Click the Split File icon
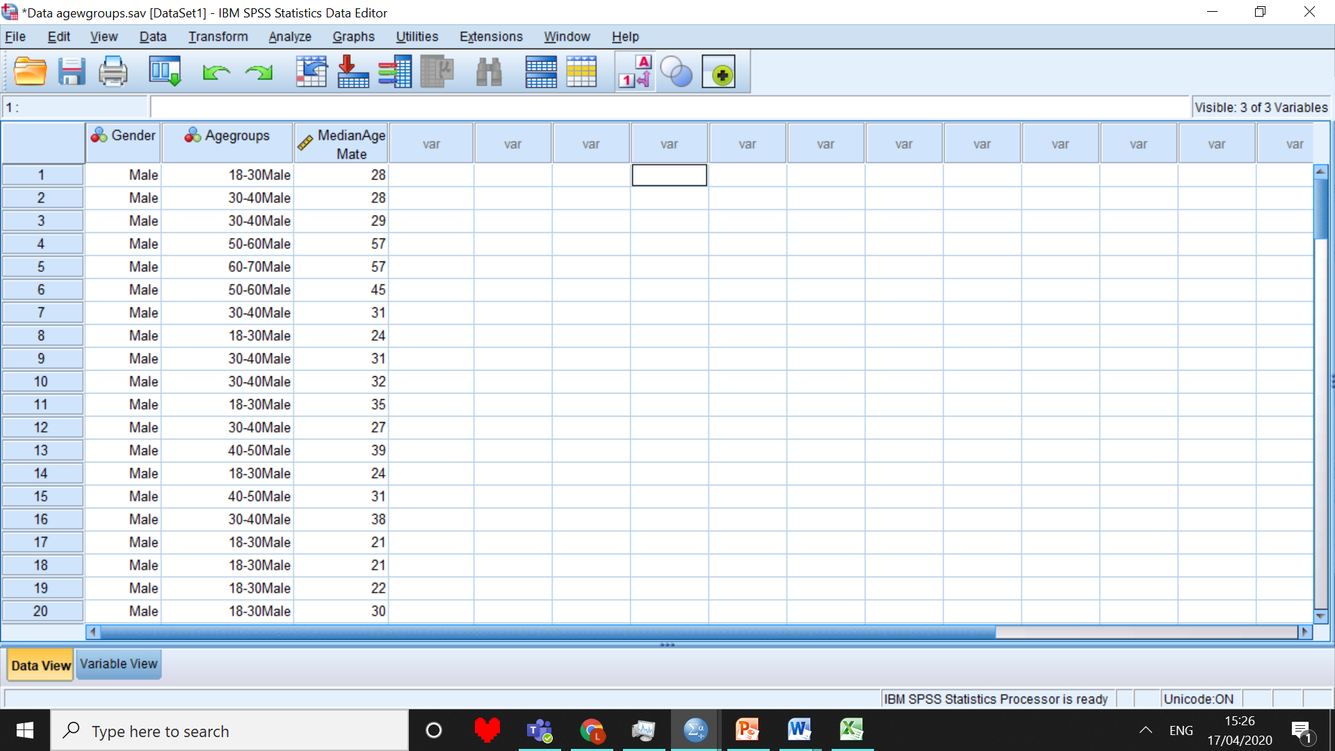1335x751 pixels. coord(540,72)
